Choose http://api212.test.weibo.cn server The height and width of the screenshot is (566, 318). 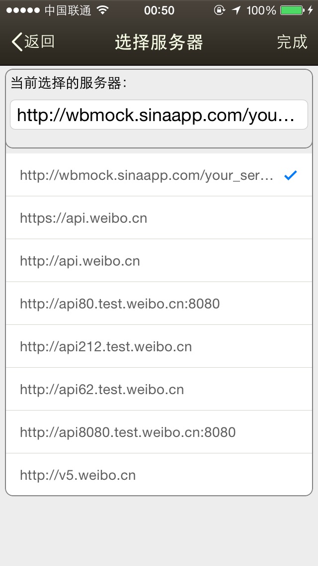click(159, 346)
